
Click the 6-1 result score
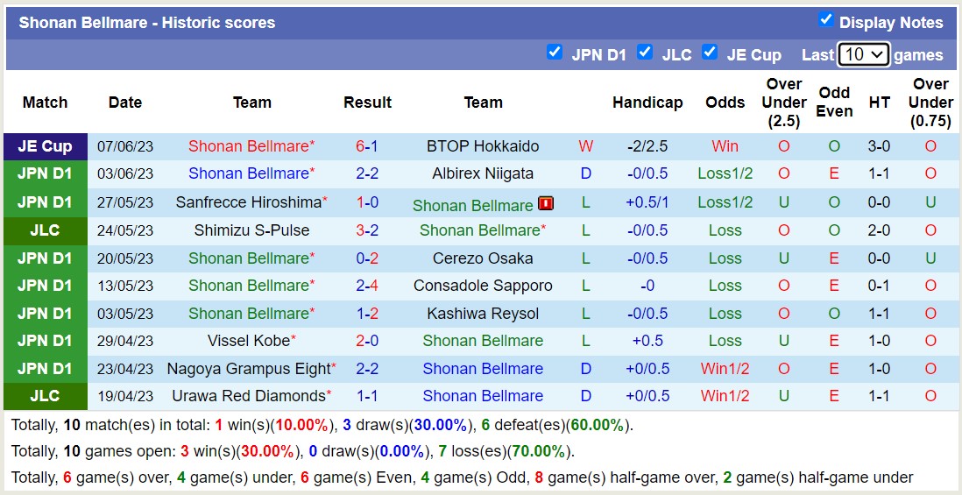tap(367, 146)
